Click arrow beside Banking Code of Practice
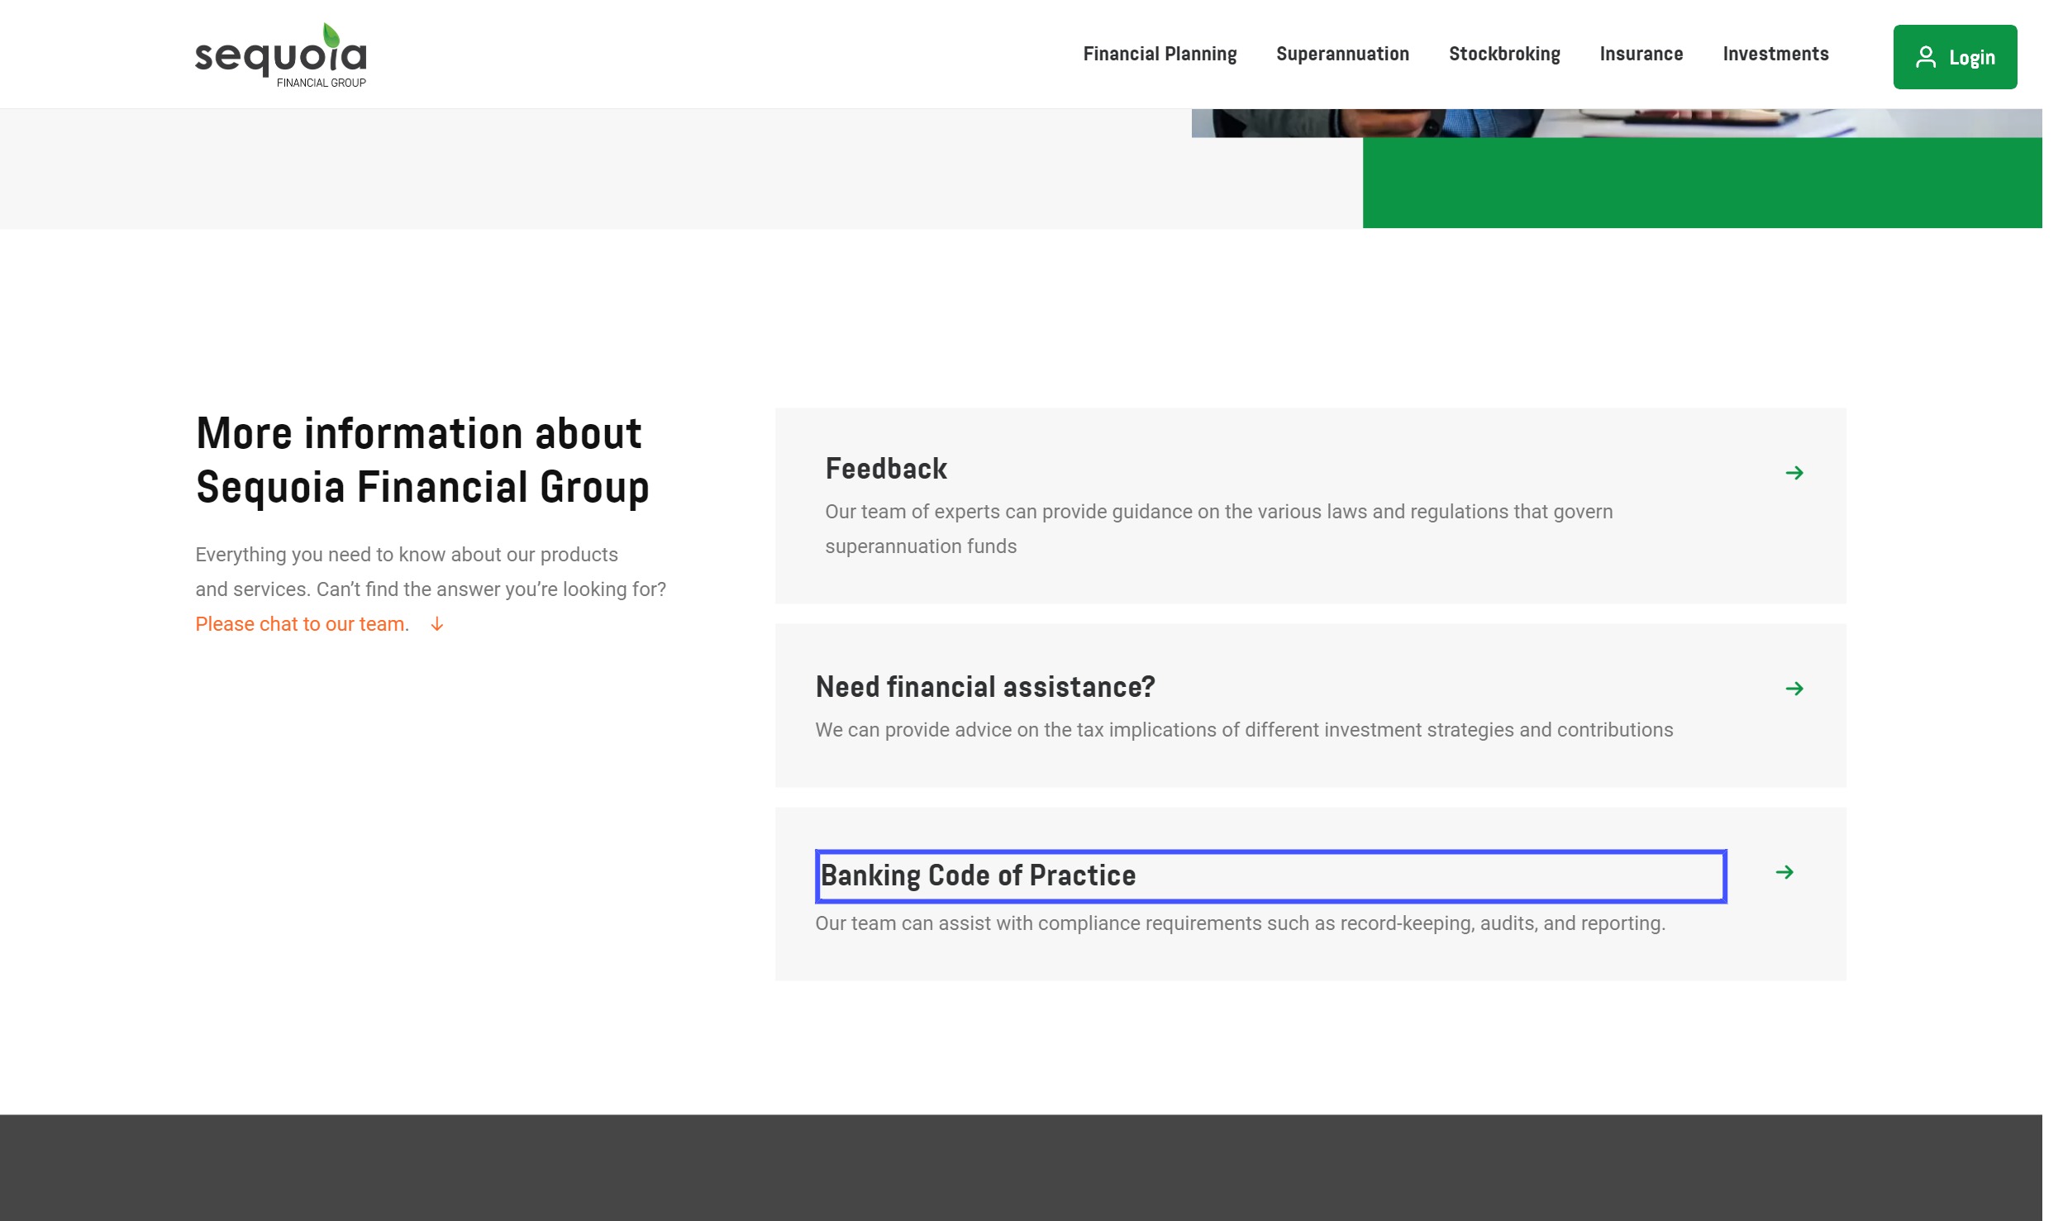The height and width of the screenshot is (1221, 2063). click(1784, 872)
